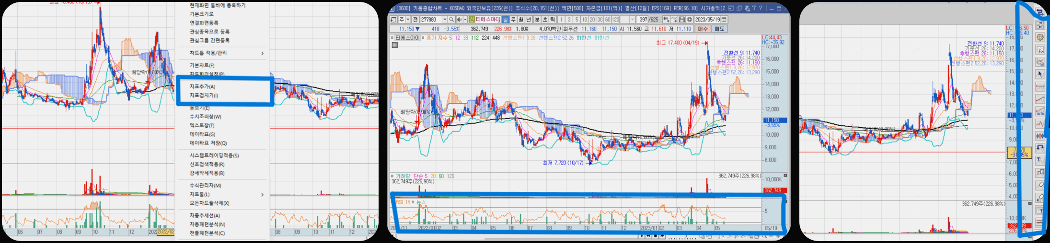This screenshot has height=243, width=1050.
Task: Click the stock code input 277880
Action: pyautogui.click(x=431, y=20)
